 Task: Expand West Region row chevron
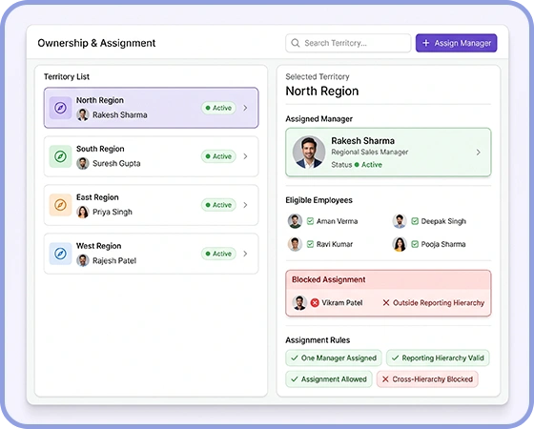click(245, 254)
